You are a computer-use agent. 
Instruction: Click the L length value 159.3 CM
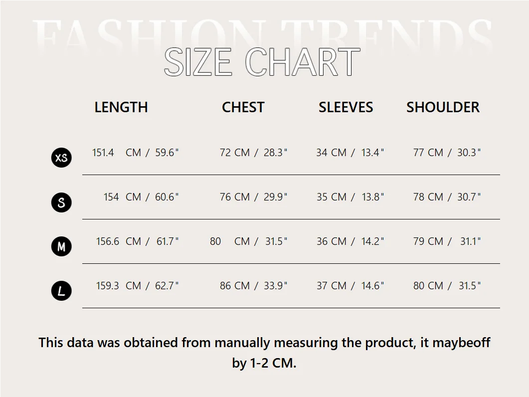coord(119,286)
